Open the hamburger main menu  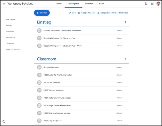click(x=4, y=4)
